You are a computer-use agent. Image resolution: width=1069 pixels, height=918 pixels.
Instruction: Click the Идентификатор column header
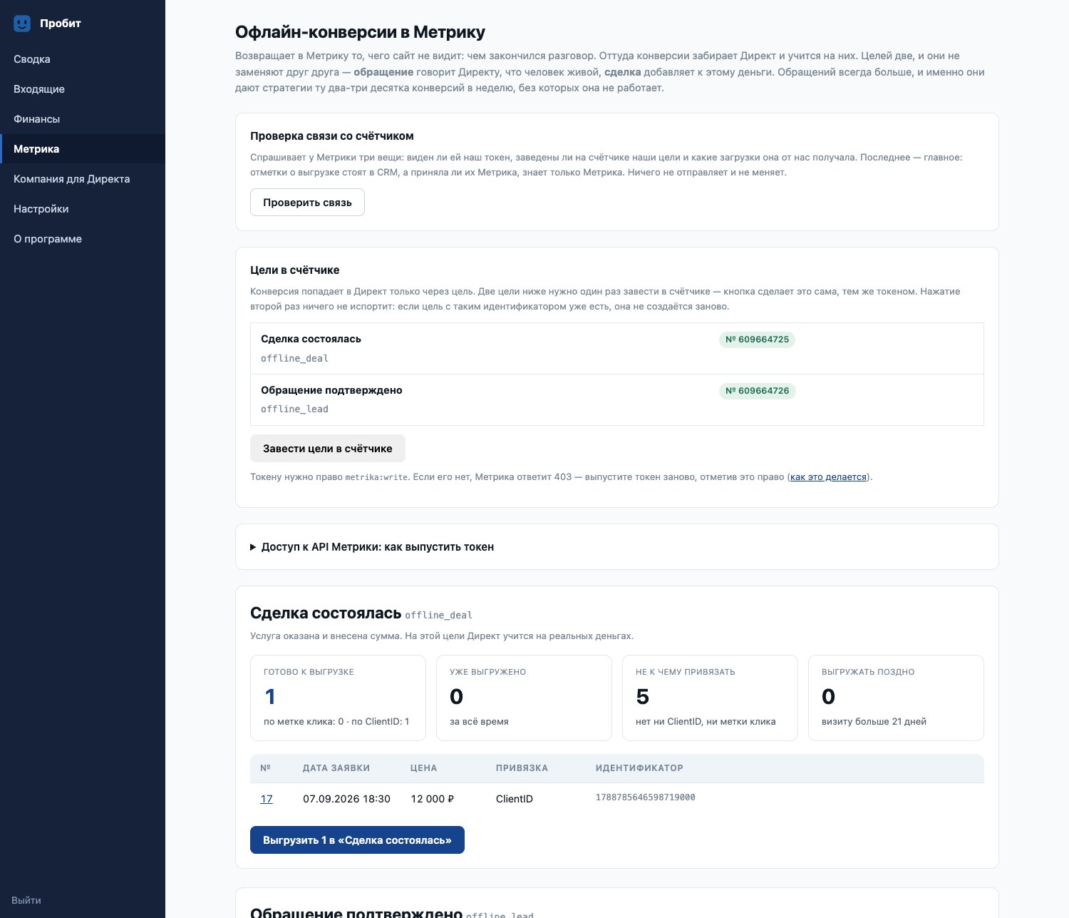click(x=639, y=768)
